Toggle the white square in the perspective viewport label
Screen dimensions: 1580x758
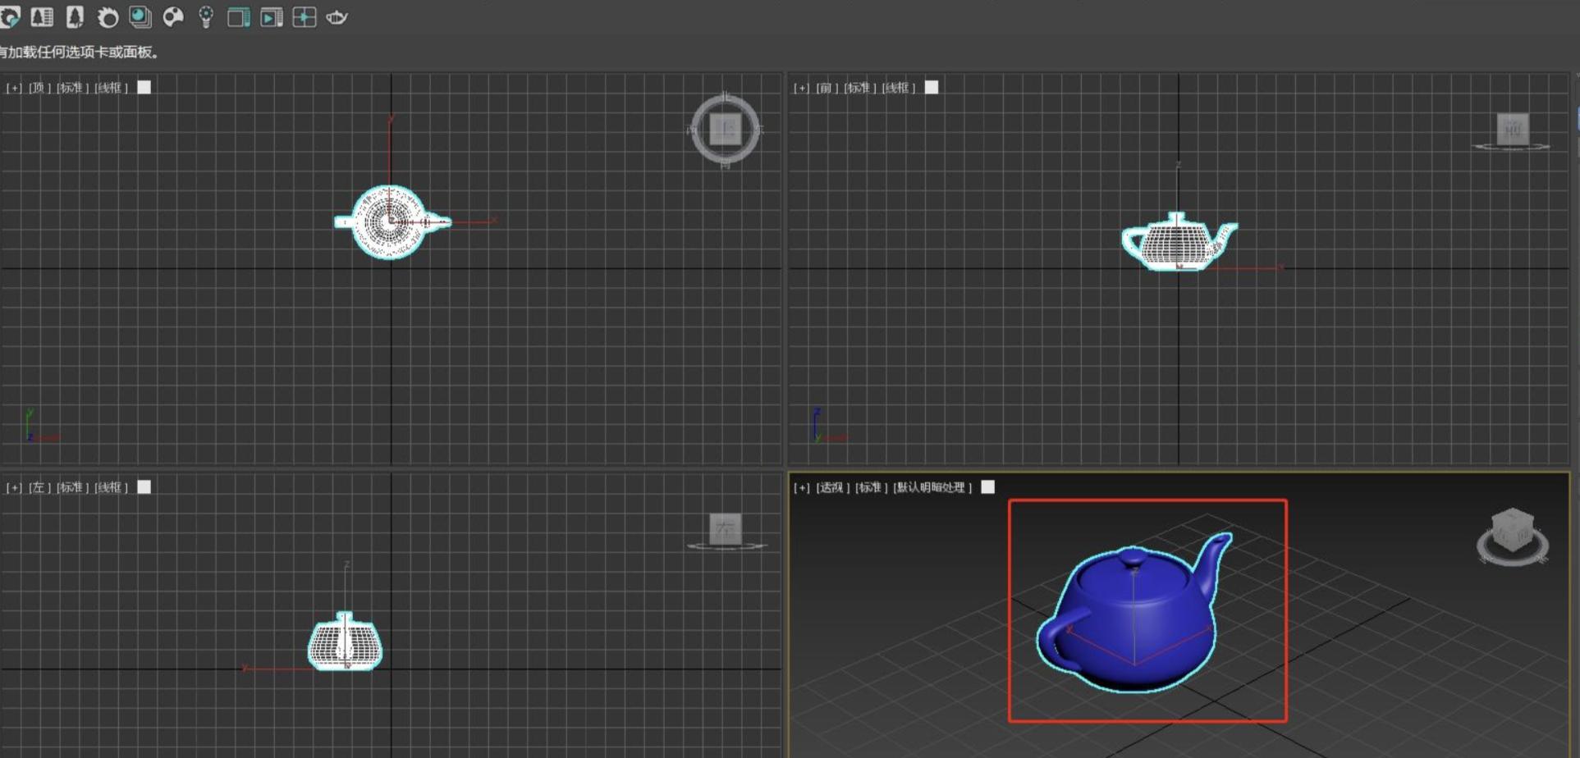tap(988, 487)
